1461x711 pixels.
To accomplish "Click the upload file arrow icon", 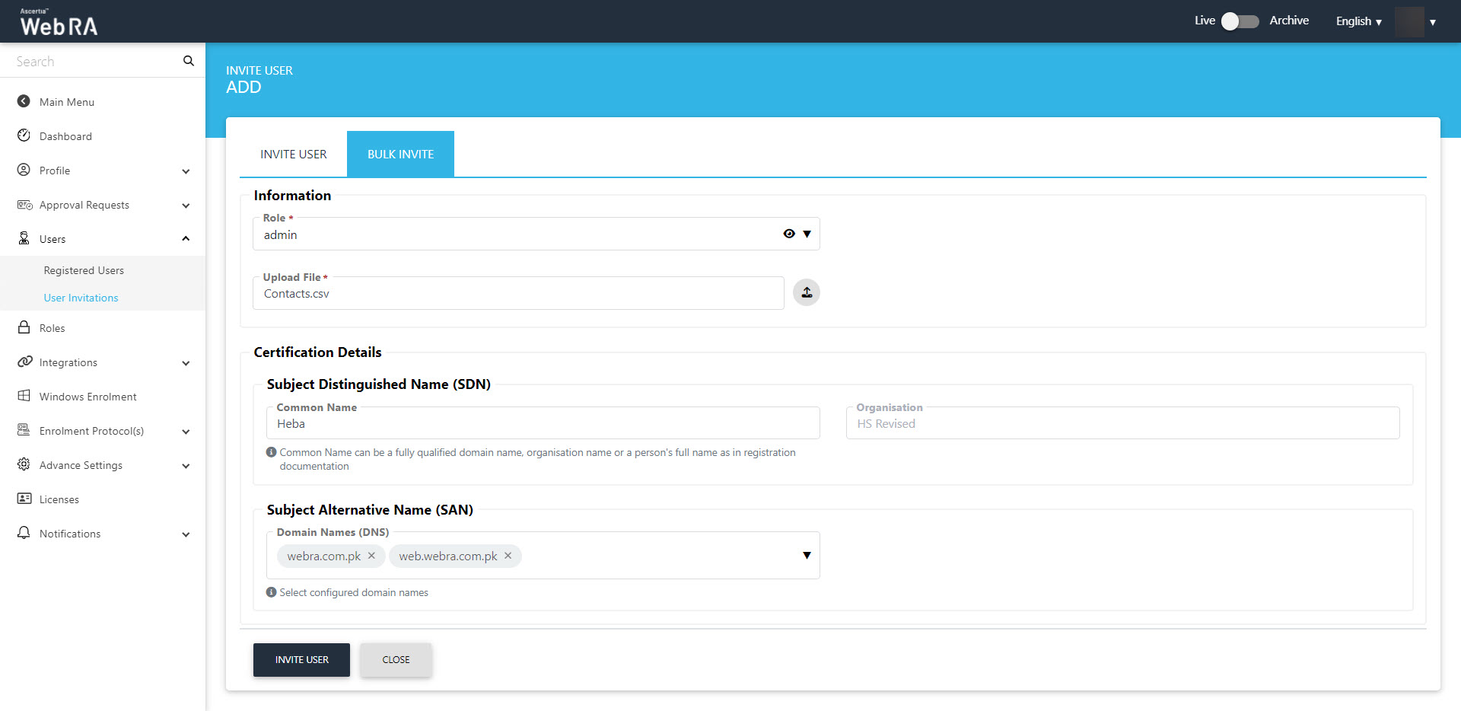I will pyautogui.click(x=806, y=292).
